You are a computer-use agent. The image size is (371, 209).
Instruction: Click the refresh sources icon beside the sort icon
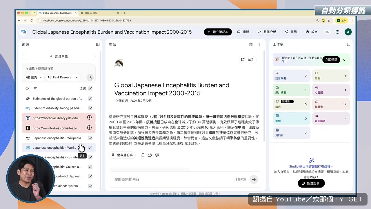[x=27, y=88]
